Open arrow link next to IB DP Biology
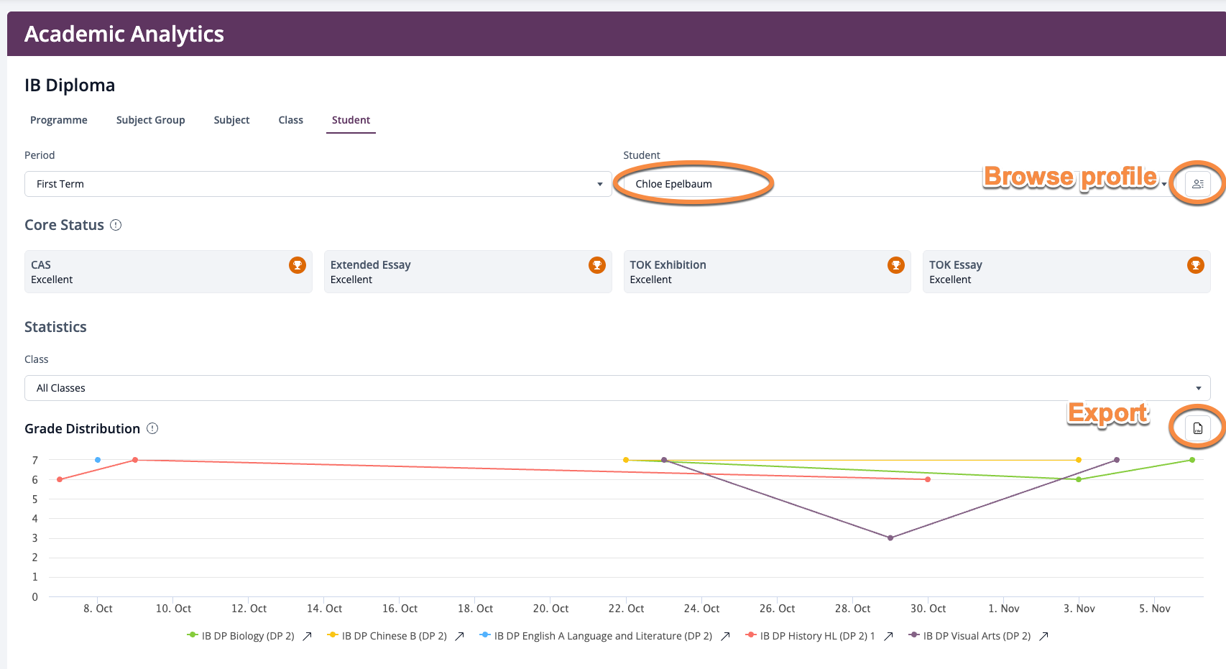 click(307, 636)
